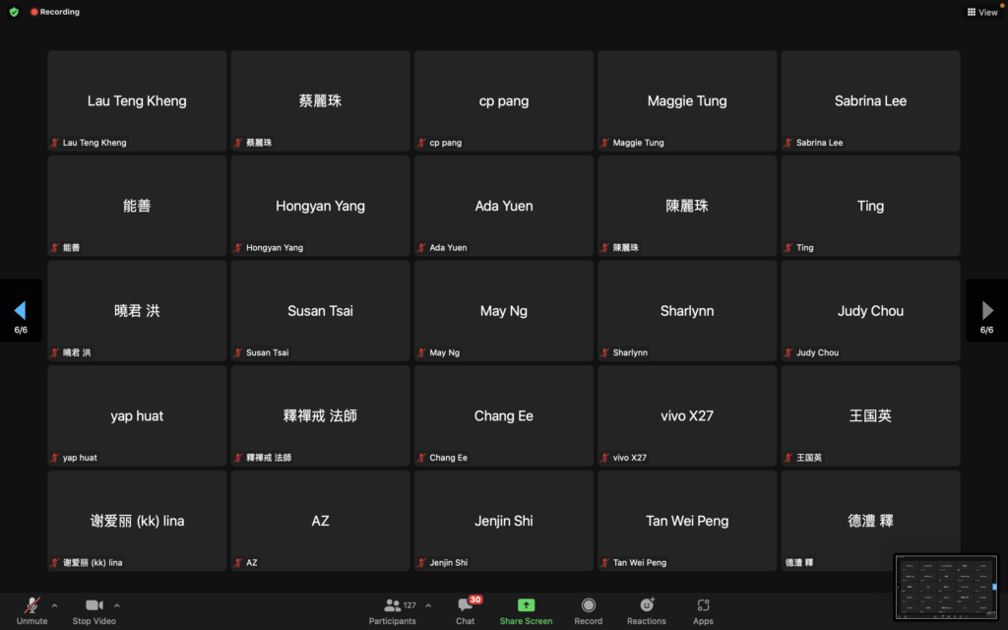Select the Maggie Tung participant tile

pos(686,100)
